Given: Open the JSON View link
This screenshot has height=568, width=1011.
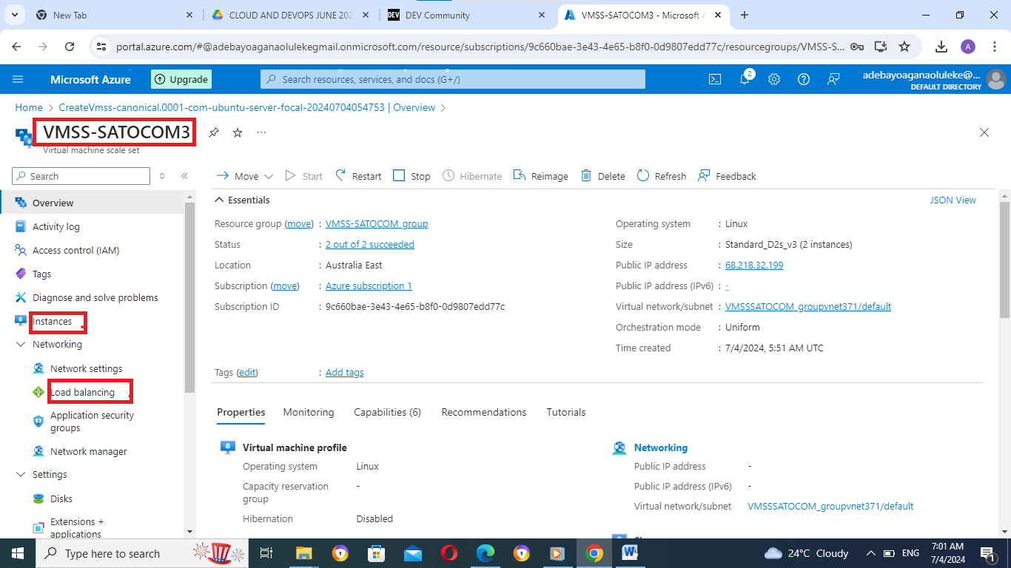Looking at the screenshot, I should [953, 200].
